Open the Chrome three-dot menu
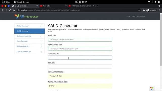162x91 pixels. click(x=159, y=10)
